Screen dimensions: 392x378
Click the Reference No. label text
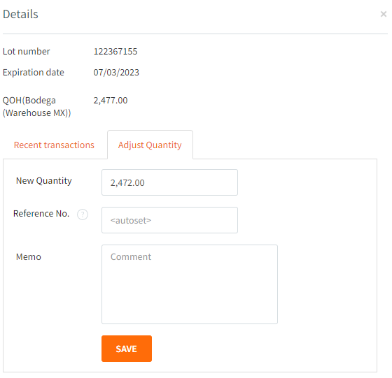click(41, 214)
